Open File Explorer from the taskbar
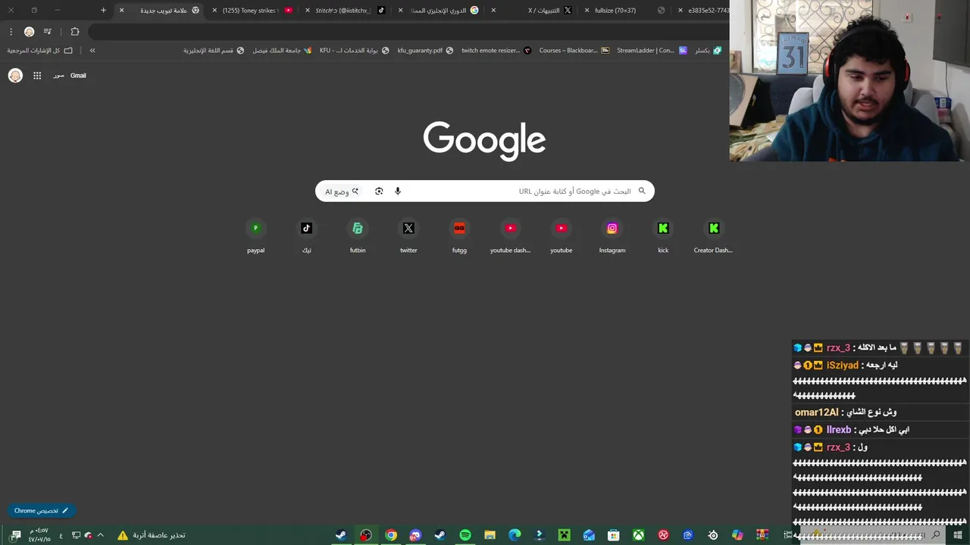The height and width of the screenshot is (545, 970). tap(490, 535)
